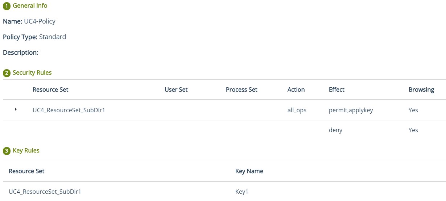The width and height of the screenshot is (446, 201).
Task: Expand the UC4_ResourceSet_SubDir1 security rule row
Action: click(16, 109)
